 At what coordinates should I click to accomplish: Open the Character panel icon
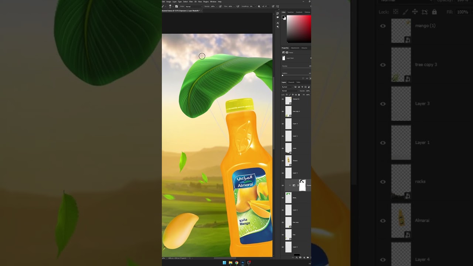tap(278, 23)
